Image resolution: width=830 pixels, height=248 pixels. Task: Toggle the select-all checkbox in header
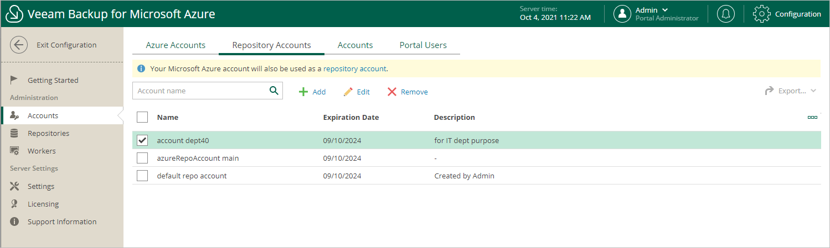click(142, 117)
